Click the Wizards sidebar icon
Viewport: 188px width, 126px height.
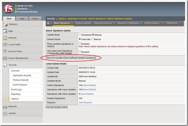[x=5, y=38]
